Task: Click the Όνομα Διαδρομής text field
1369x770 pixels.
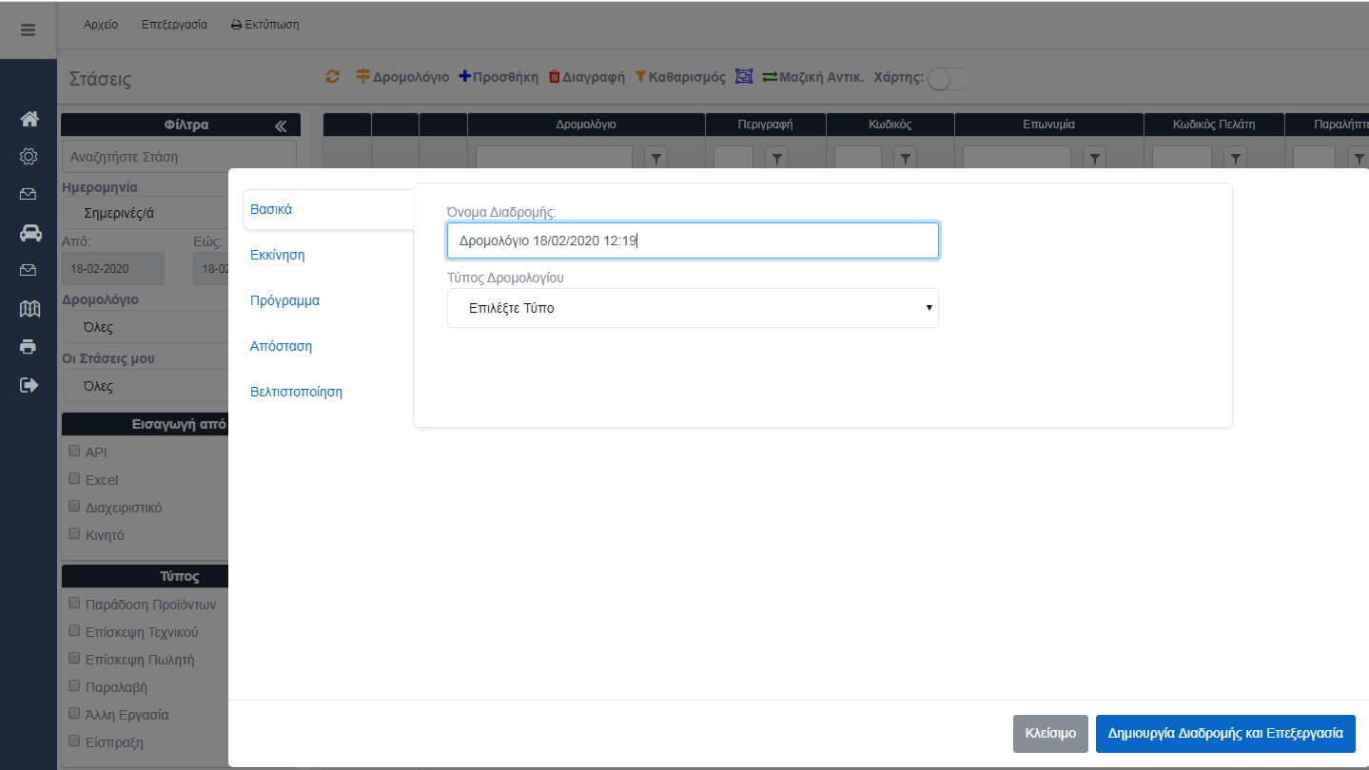Action: coord(692,241)
